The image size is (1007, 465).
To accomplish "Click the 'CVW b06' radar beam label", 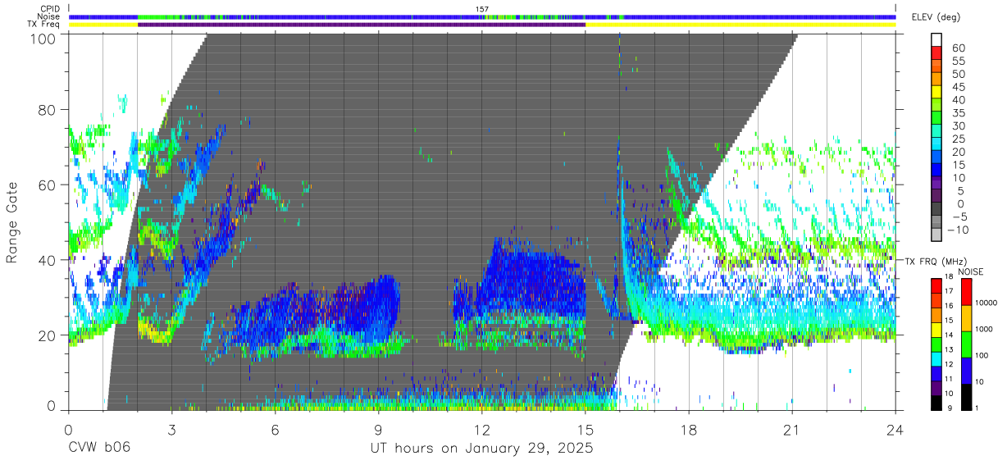I will coord(99,448).
